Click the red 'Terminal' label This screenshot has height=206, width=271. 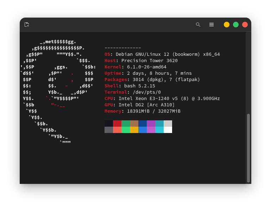(x=116, y=92)
